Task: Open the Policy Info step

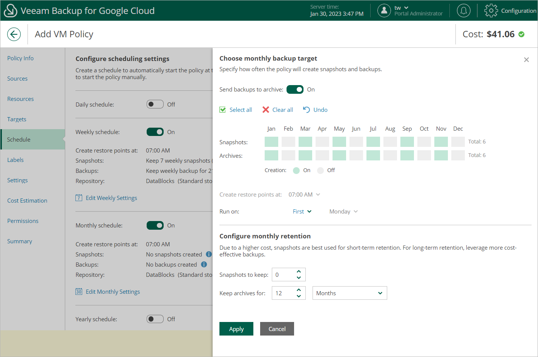Action: (x=20, y=58)
